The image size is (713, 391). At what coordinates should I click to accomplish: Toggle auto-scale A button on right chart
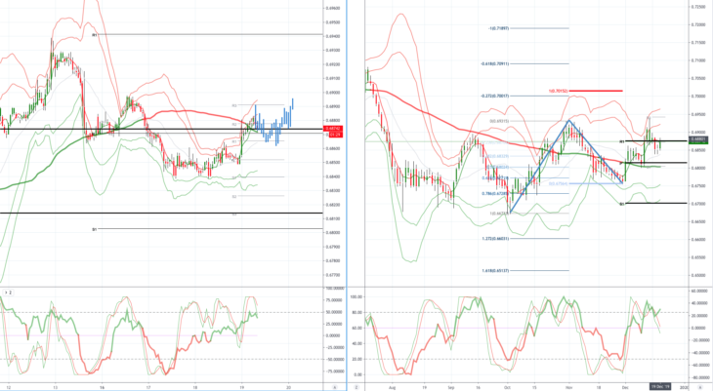tap(699, 387)
